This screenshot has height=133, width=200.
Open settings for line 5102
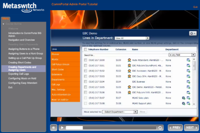[189, 71]
